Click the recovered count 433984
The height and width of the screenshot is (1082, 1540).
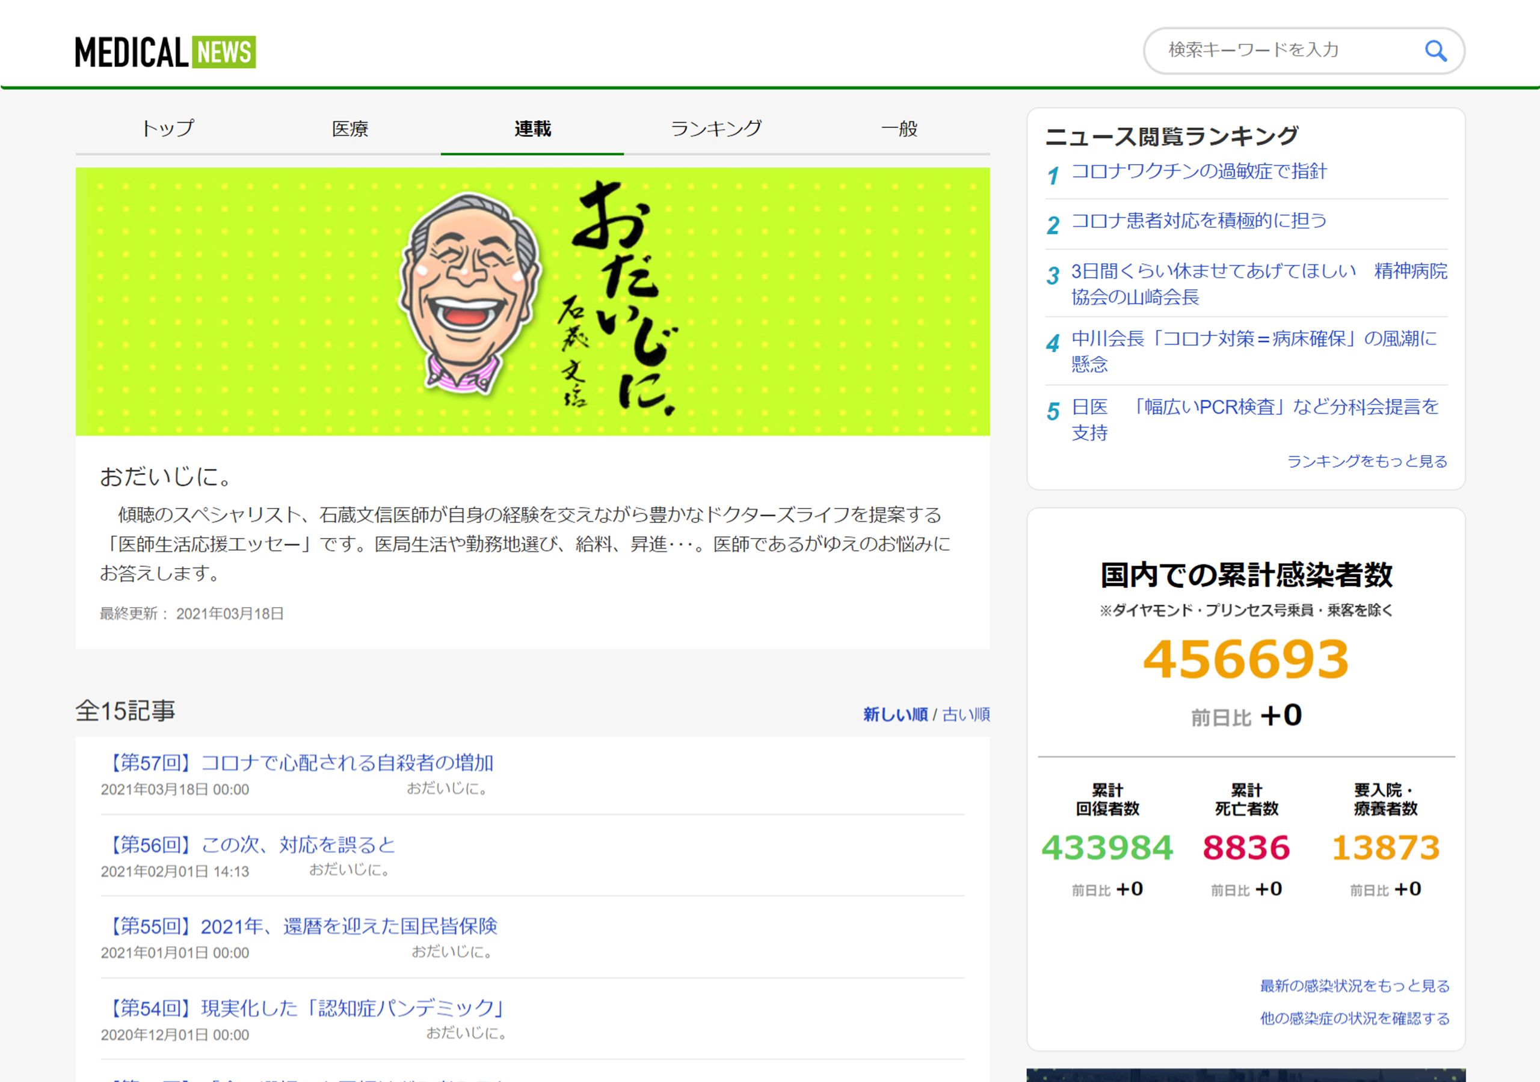[1107, 848]
